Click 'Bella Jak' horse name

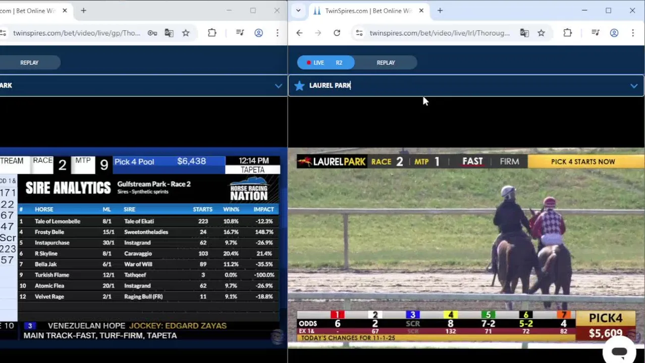click(45, 264)
